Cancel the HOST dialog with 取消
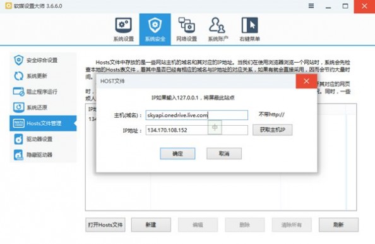 [x=224, y=154]
